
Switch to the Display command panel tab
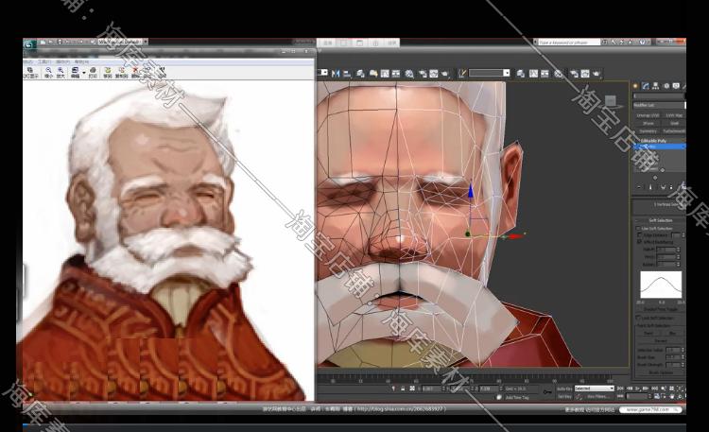(676, 86)
